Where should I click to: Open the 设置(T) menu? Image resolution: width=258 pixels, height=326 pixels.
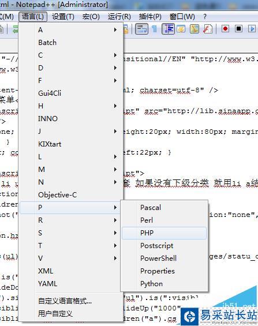pyautogui.click(x=63, y=16)
